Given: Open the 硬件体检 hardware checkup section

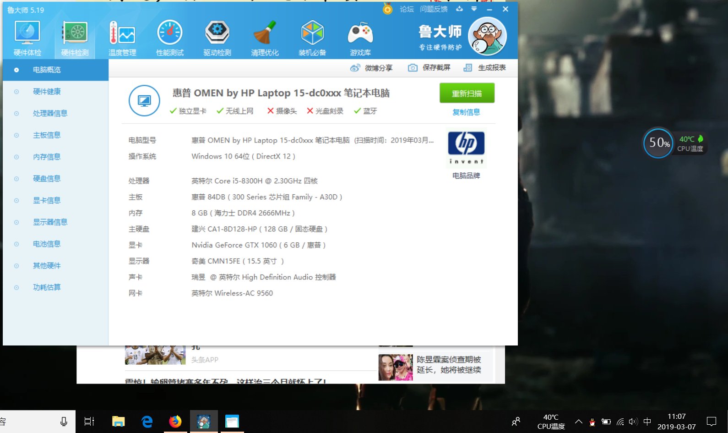Looking at the screenshot, I should click(x=27, y=38).
